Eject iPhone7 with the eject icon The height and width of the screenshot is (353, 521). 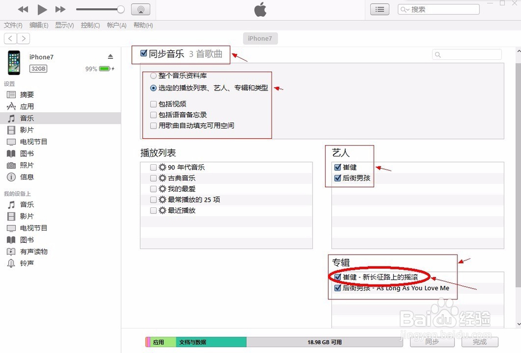[x=110, y=57]
